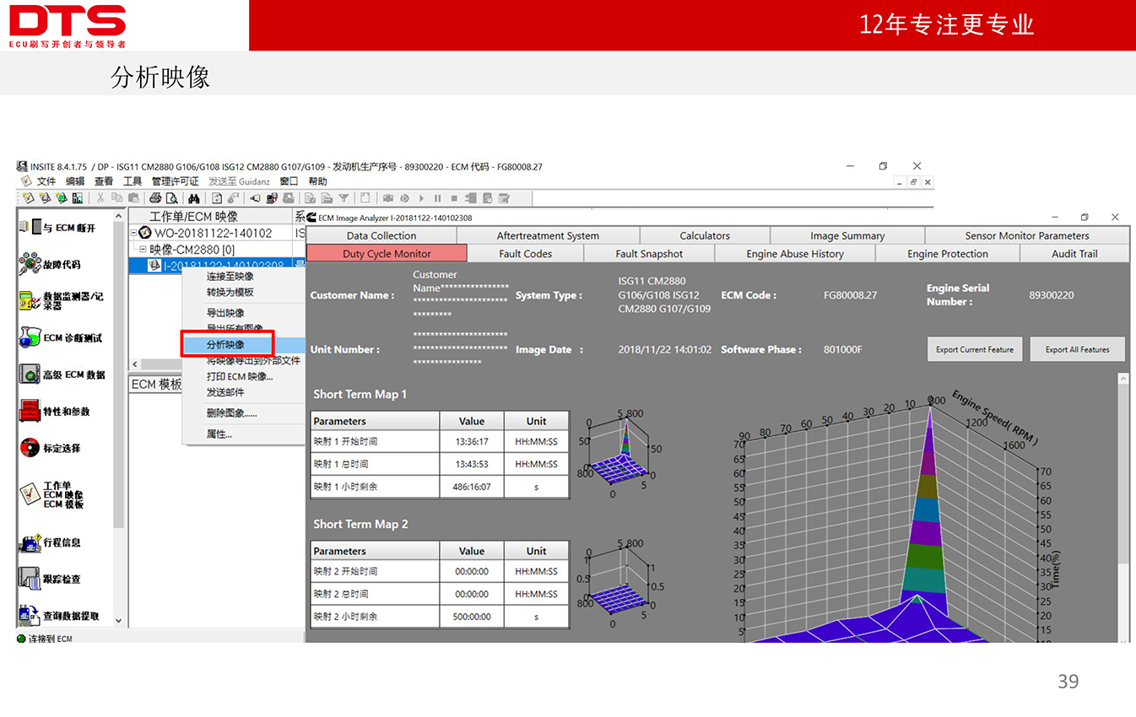
Task: Open the 帮助 menu
Action: [317, 181]
